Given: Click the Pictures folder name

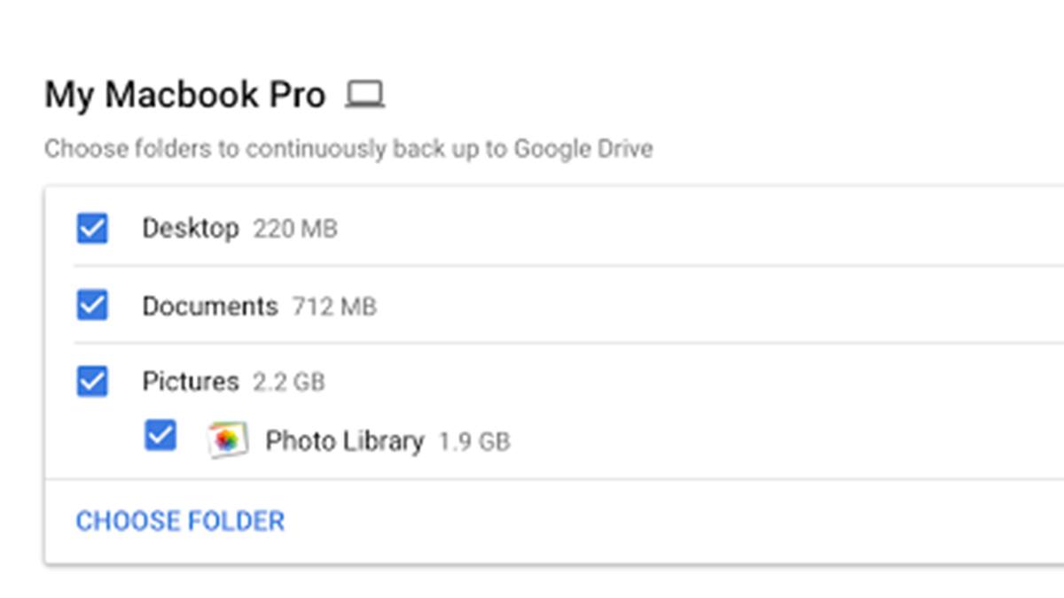Looking at the screenshot, I should click(190, 382).
